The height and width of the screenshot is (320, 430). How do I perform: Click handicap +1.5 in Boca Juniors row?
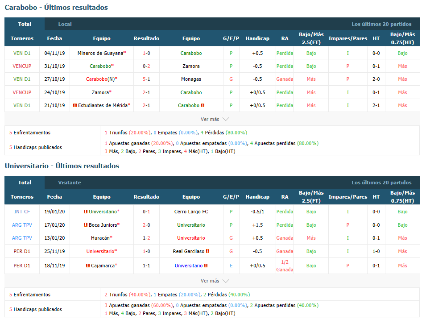(257, 225)
